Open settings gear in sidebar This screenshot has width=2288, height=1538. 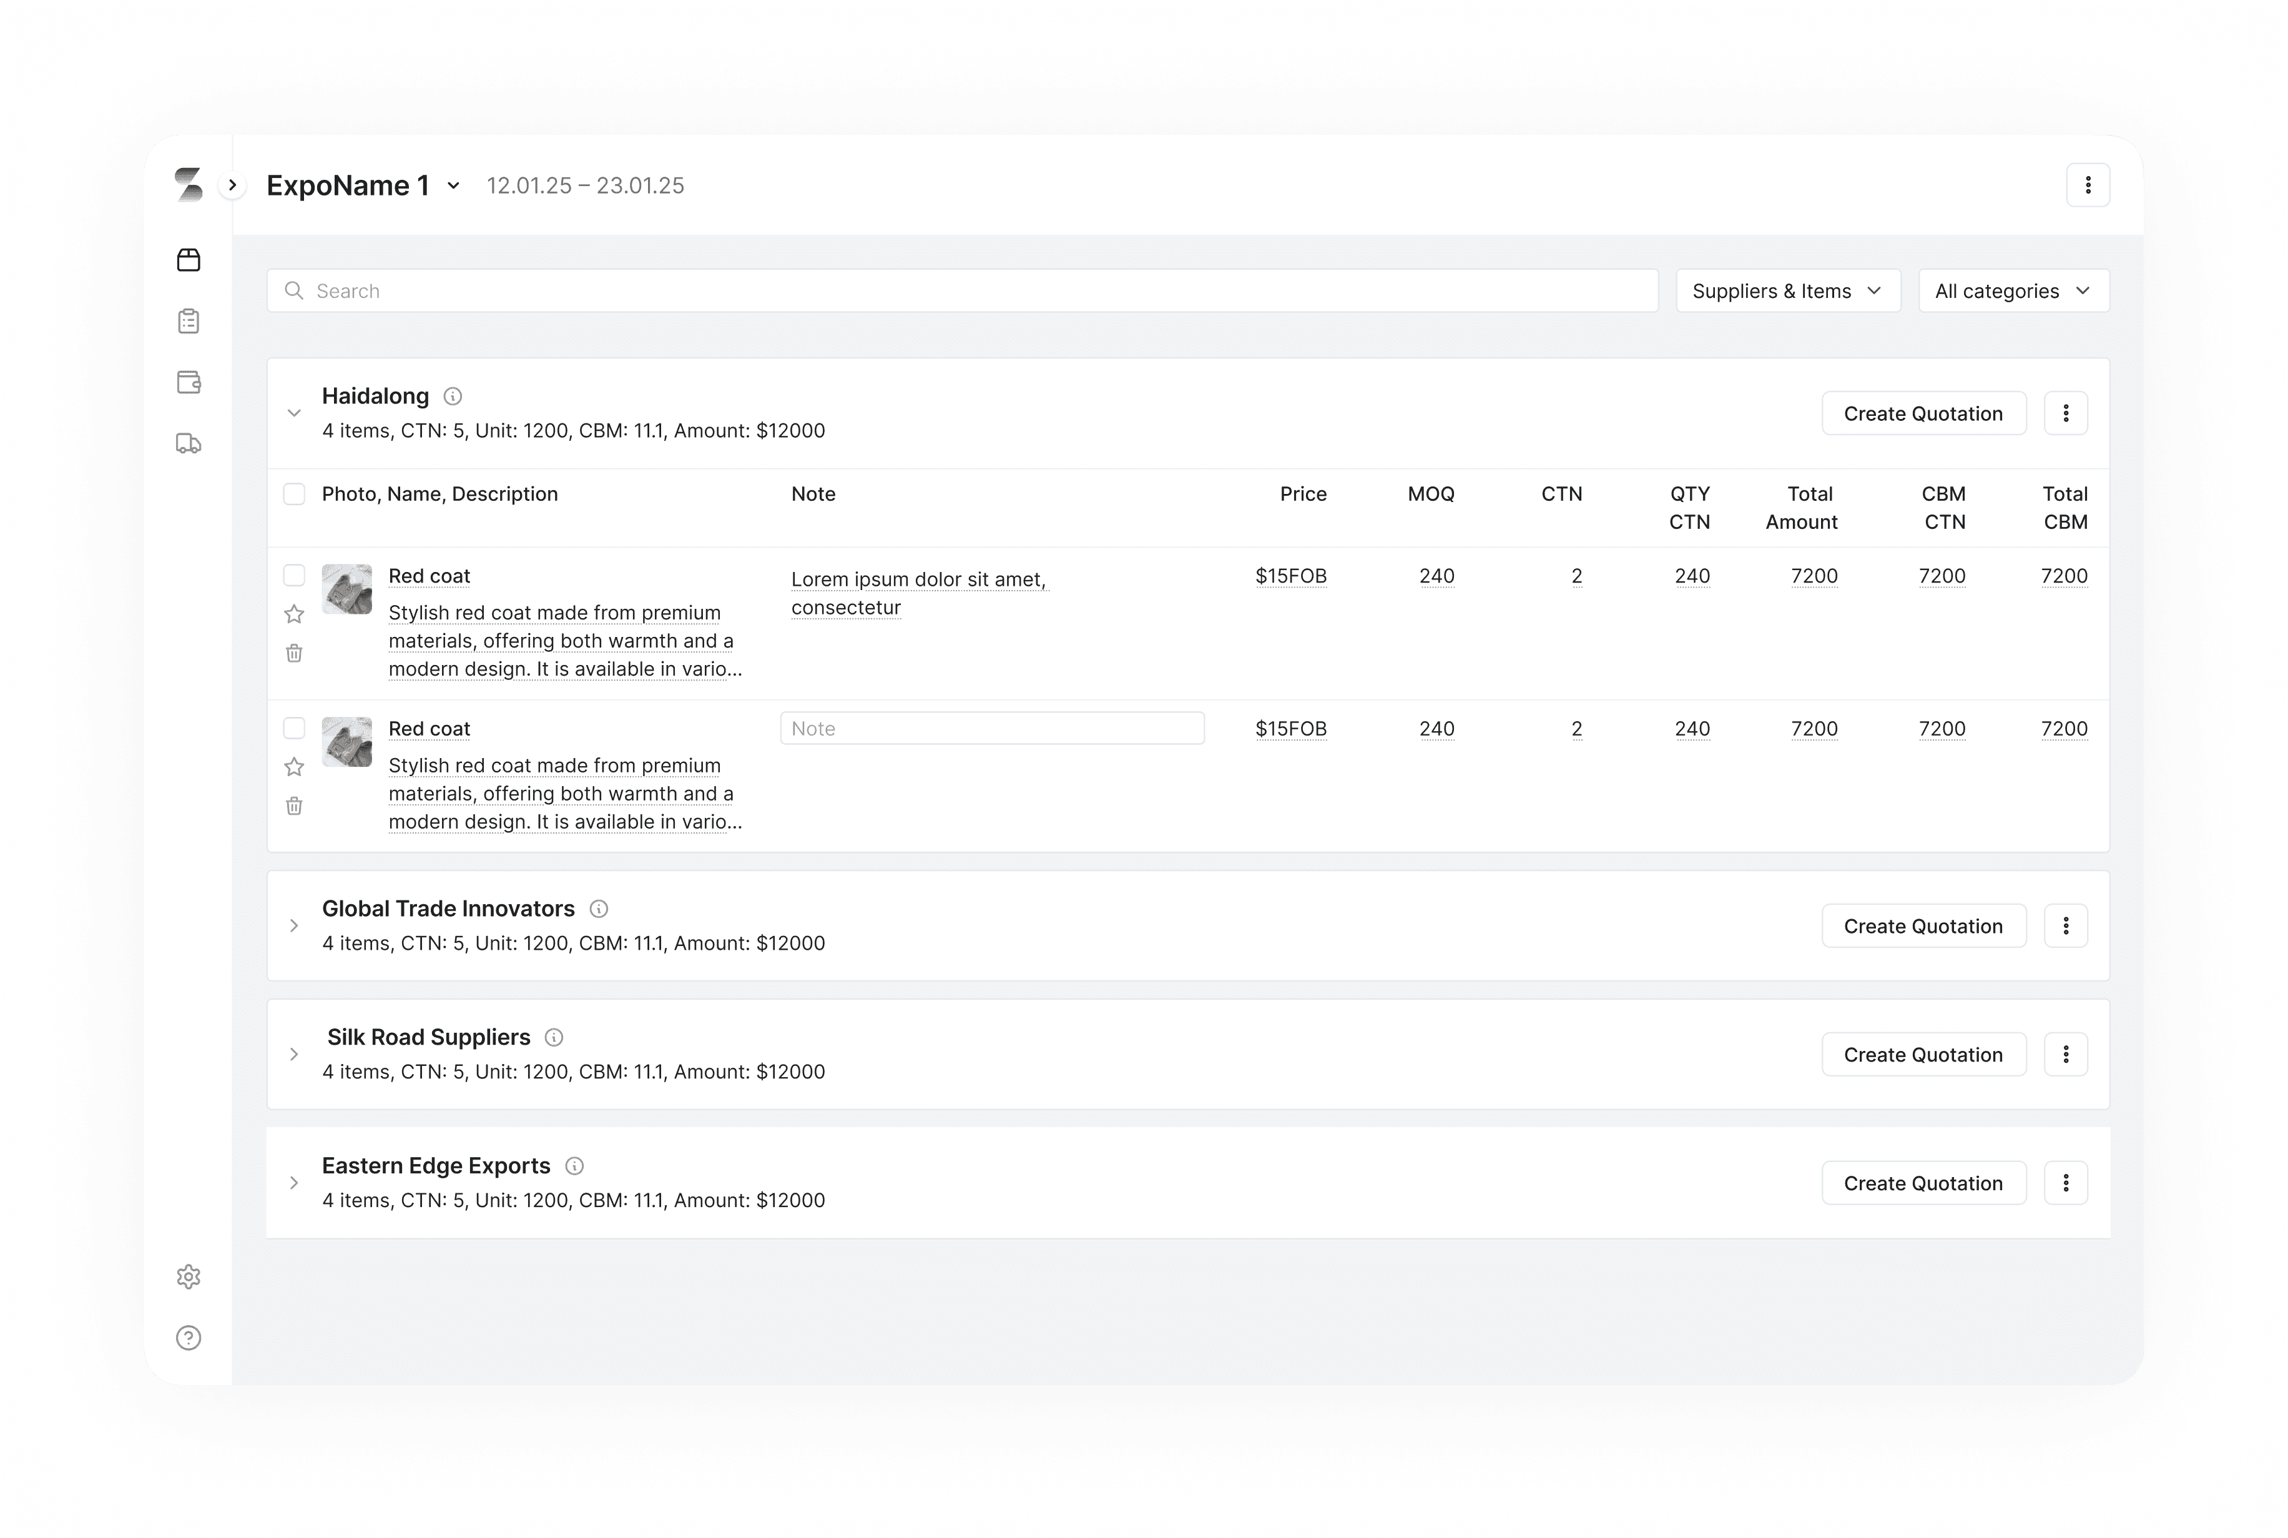coord(189,1277)
